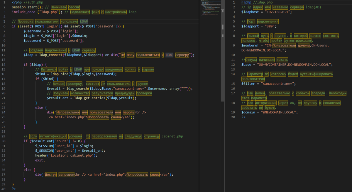Click the $memberof variable

tap(250, 45)
